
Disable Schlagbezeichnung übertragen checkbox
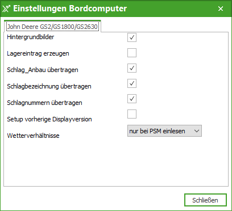(132, 83)
